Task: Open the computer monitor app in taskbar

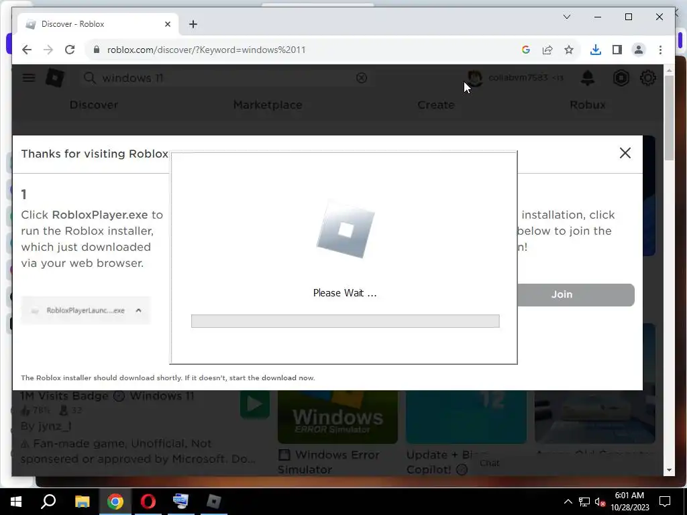Action: click(180, 502)
